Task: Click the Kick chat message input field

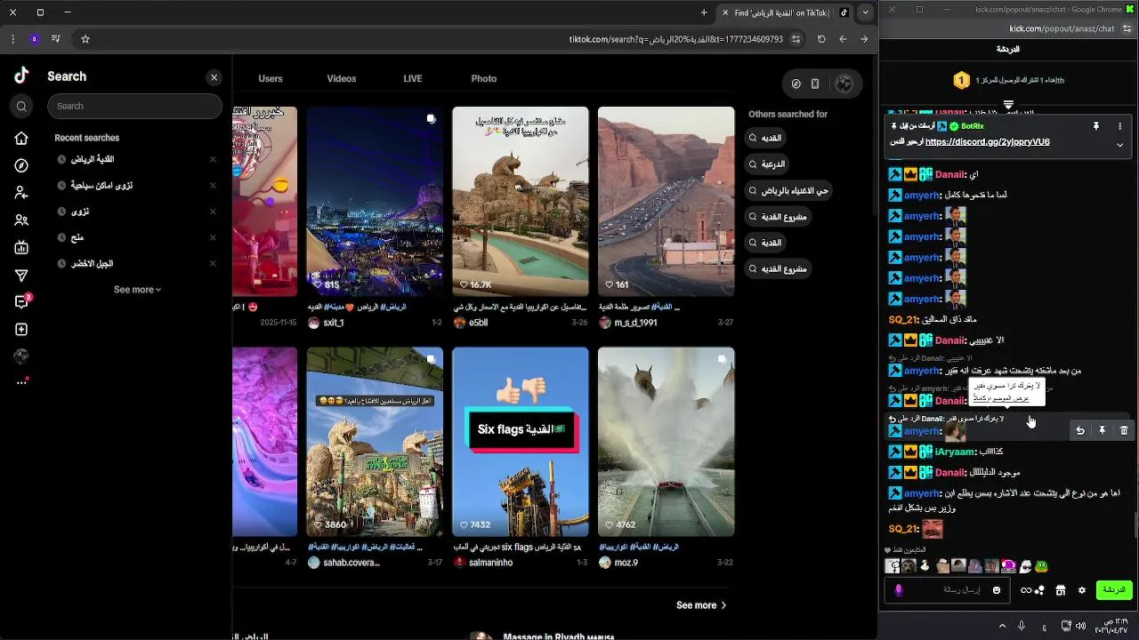Action: point(947,590)
